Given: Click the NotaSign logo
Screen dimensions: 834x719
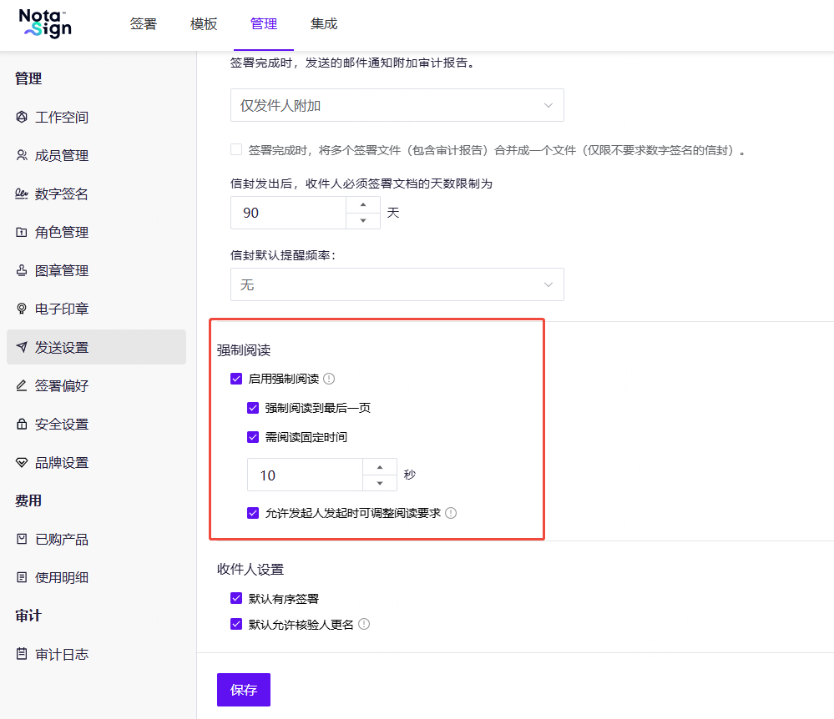Looking at the screenshot, I should pyautogui.click(x=45, y=24).
